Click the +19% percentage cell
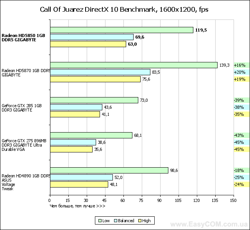 click(241, 79)
